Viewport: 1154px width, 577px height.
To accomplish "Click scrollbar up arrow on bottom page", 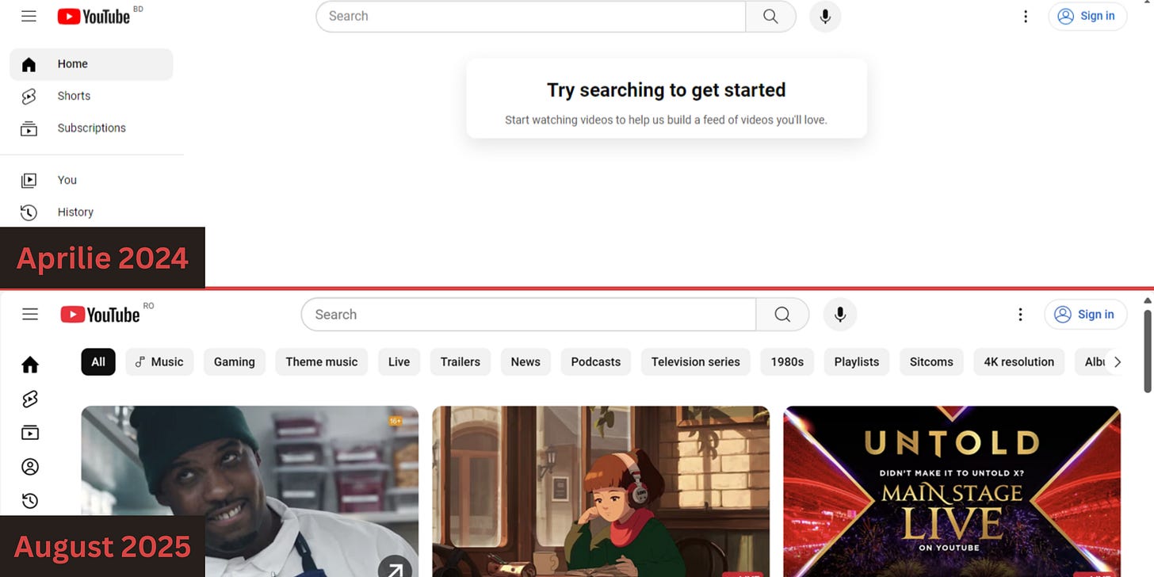I will 1148,301.
